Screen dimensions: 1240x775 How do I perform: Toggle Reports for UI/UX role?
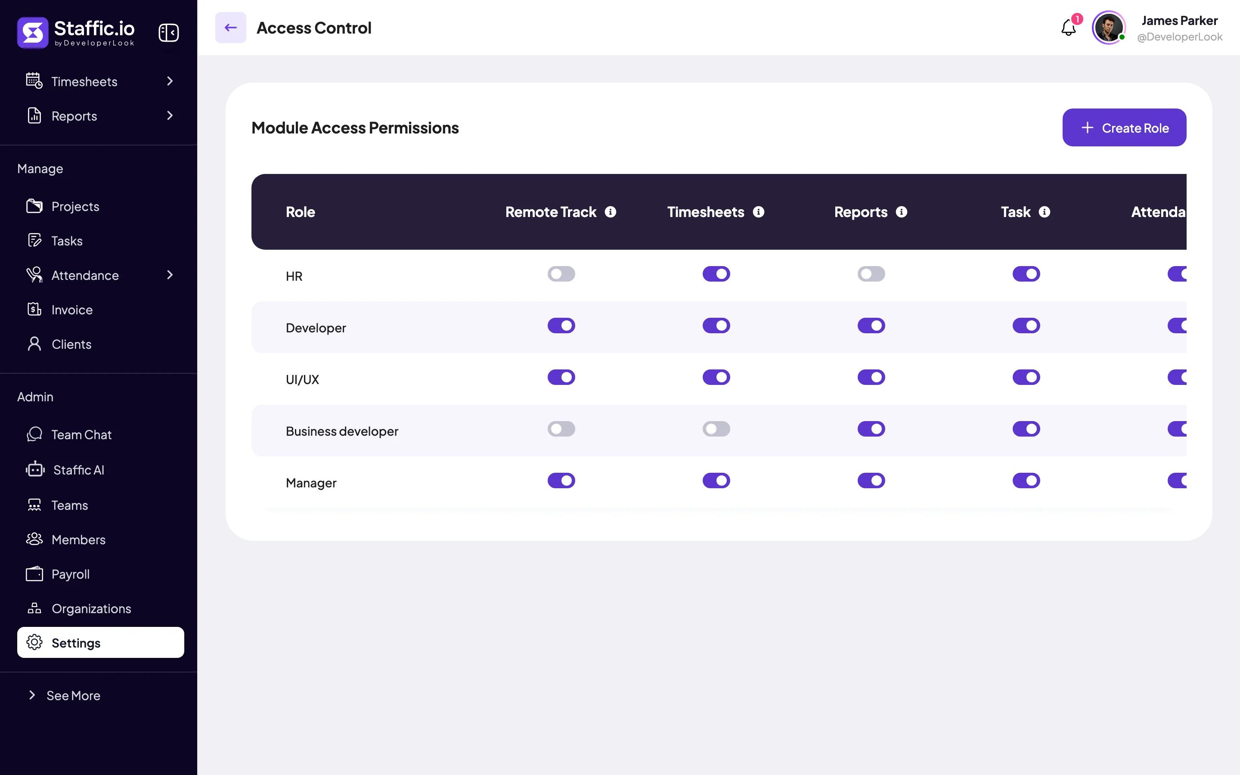click(x=871, y=377)
